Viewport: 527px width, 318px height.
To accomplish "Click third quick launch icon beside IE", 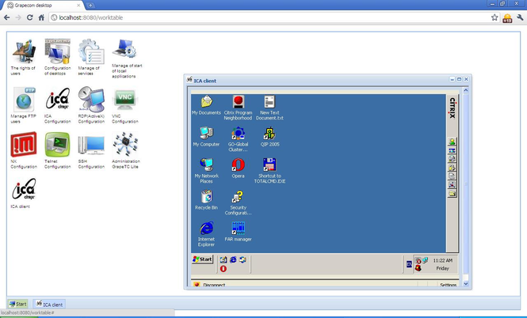I will [242, 259].
